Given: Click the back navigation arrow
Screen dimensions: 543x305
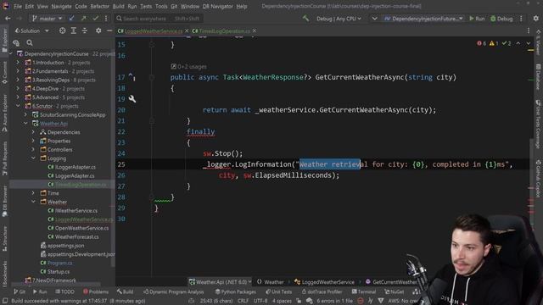Looking at the screenshot, I should [8, 19].
